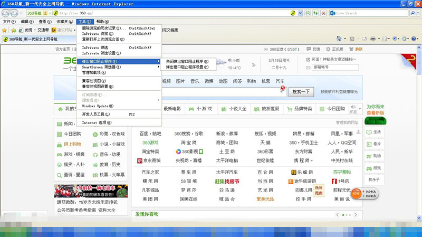This screenshot has height=237, width=422.
Task: Click the 换肤 skin link
Action: (x=356, y=49)
